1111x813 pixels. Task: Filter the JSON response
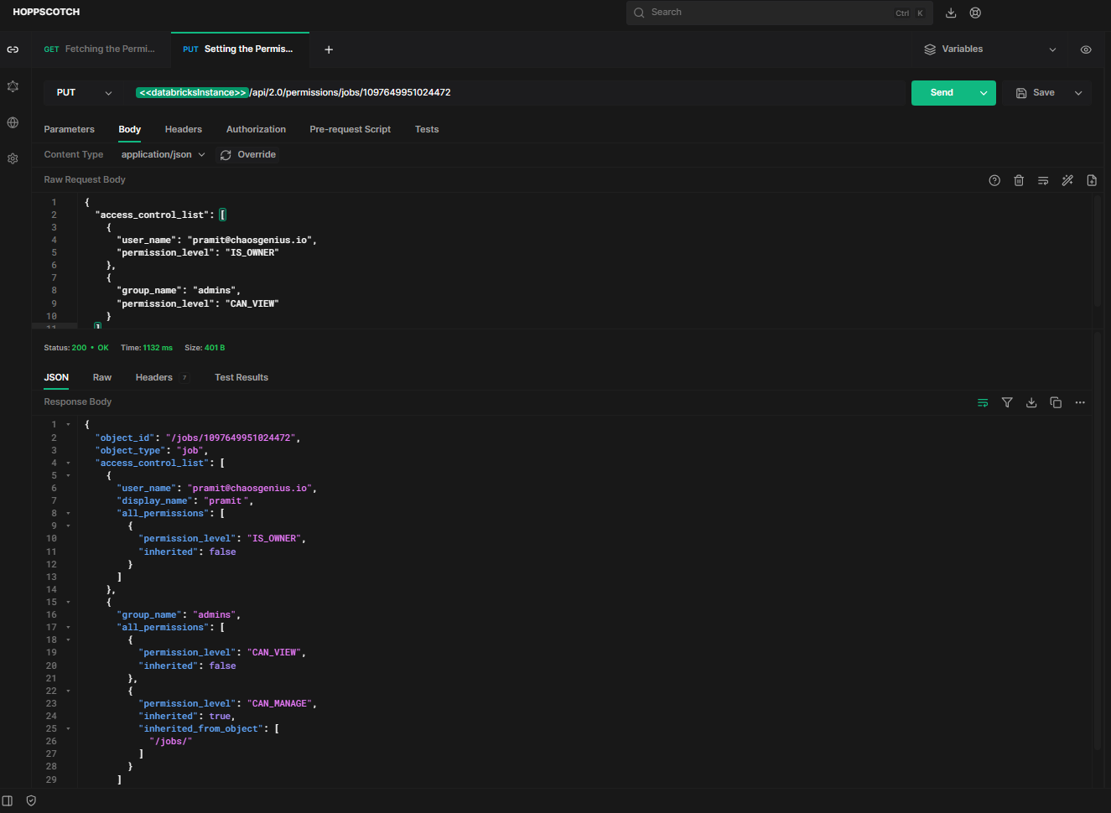click(1007, 401)
